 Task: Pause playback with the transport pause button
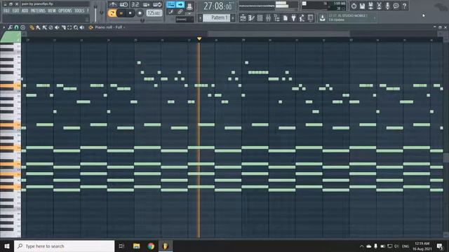121,13
